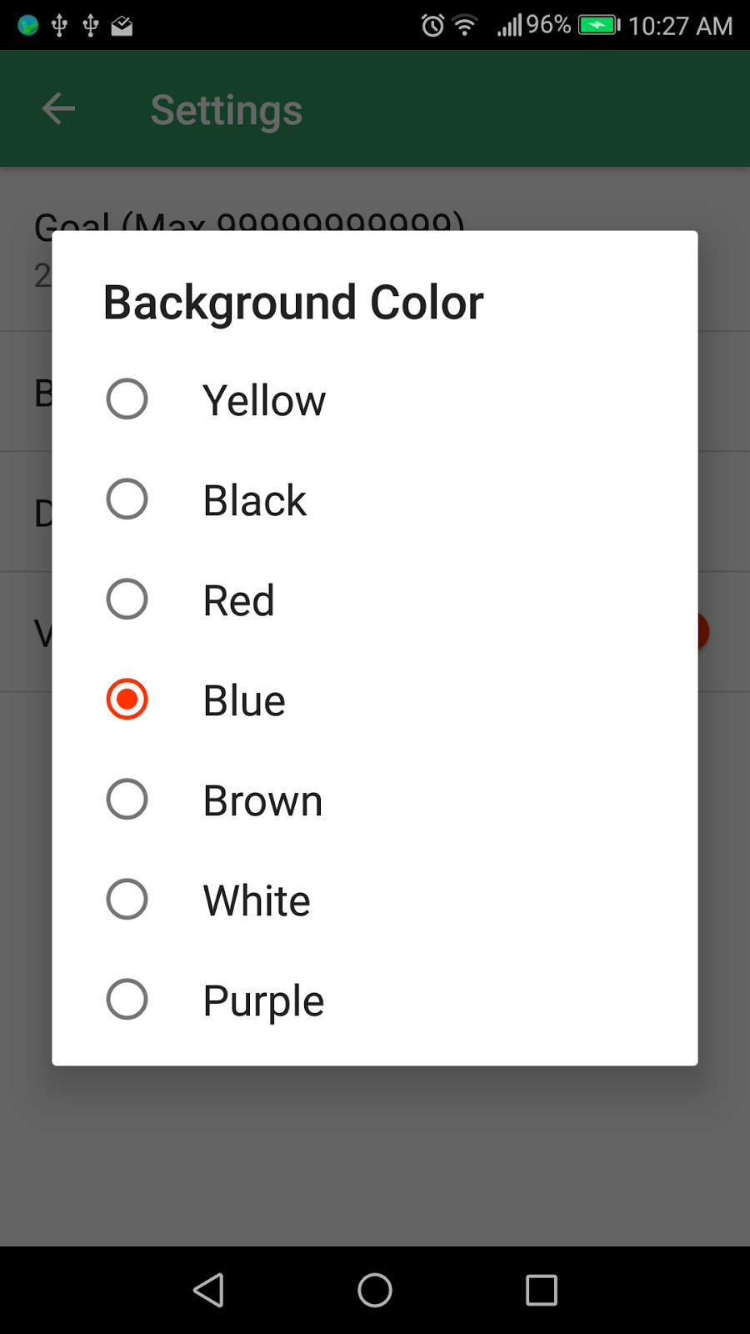Choose the Purple option label
This screenshot has width=750, height=1334.
[x=263, y=1000]
